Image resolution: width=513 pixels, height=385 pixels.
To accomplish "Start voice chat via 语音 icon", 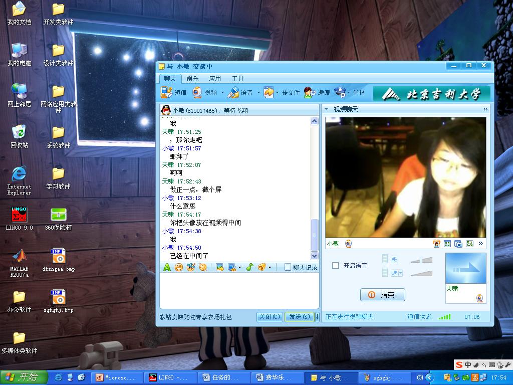I will 233,93.
